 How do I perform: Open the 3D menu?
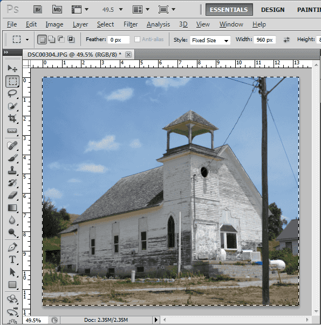click(x=183, y=24)
